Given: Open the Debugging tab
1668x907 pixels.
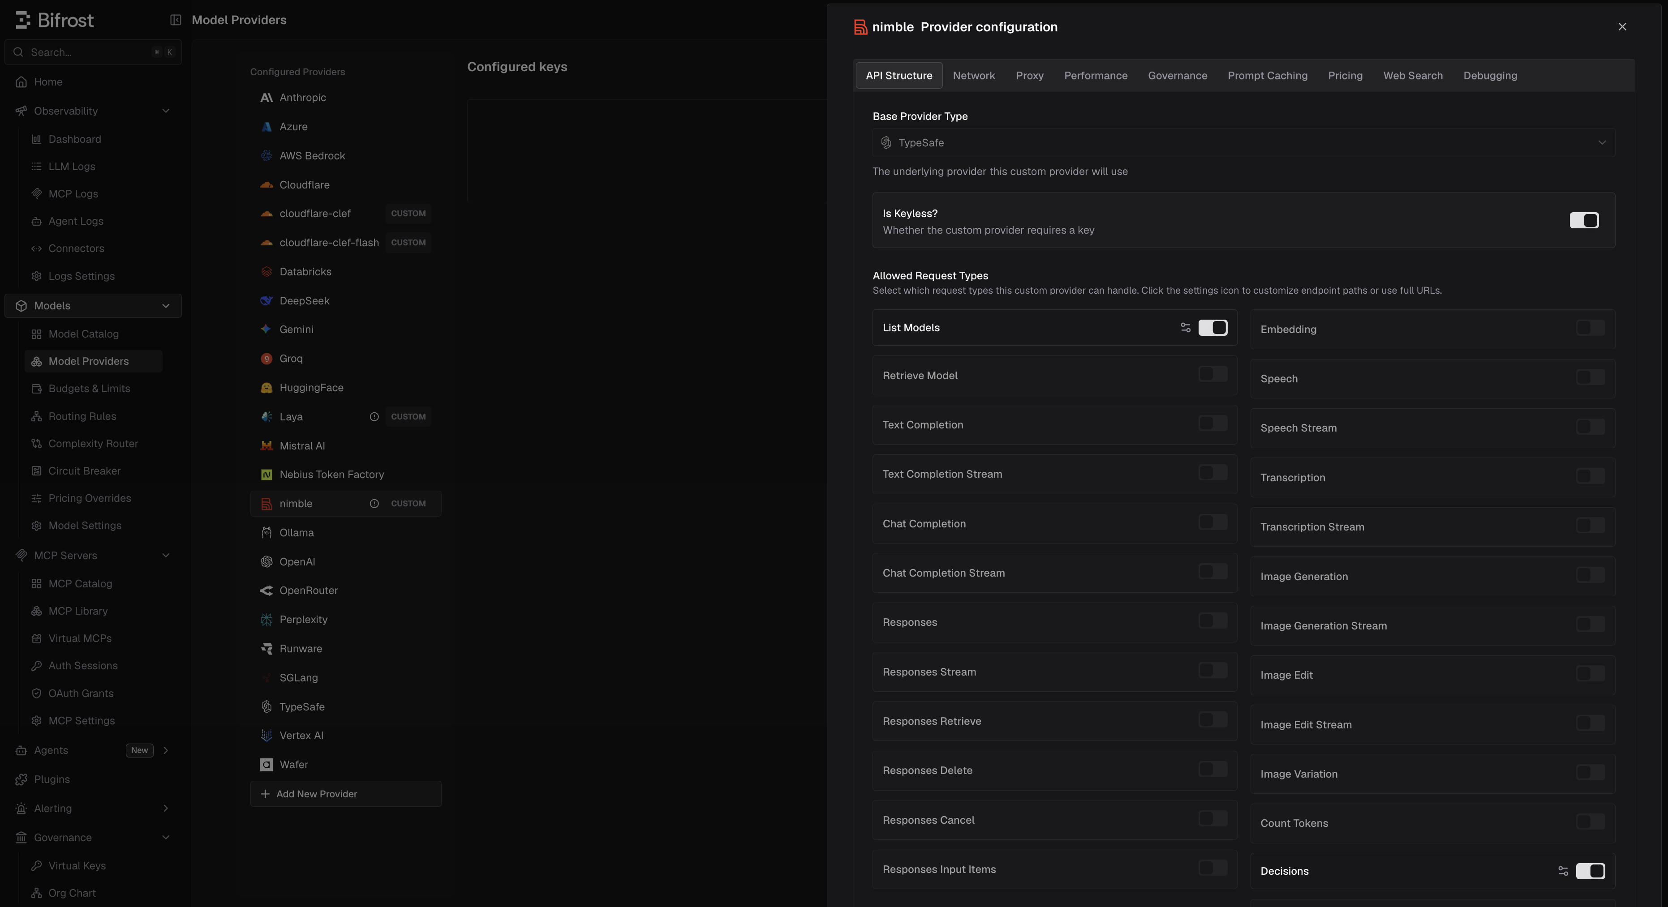Looking at the screenshot, I should coord(1490,76).
